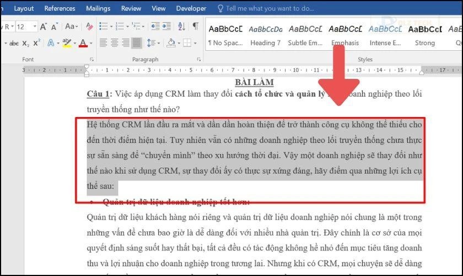Align text right
Viewport: 463px width, 276px height.
coord(126,43)
